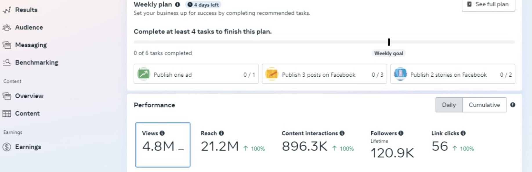The height and width of the screenshot is (172, 532).
Task: Click the info icon beside Weekly plan
Action: (x=178, y=4)
